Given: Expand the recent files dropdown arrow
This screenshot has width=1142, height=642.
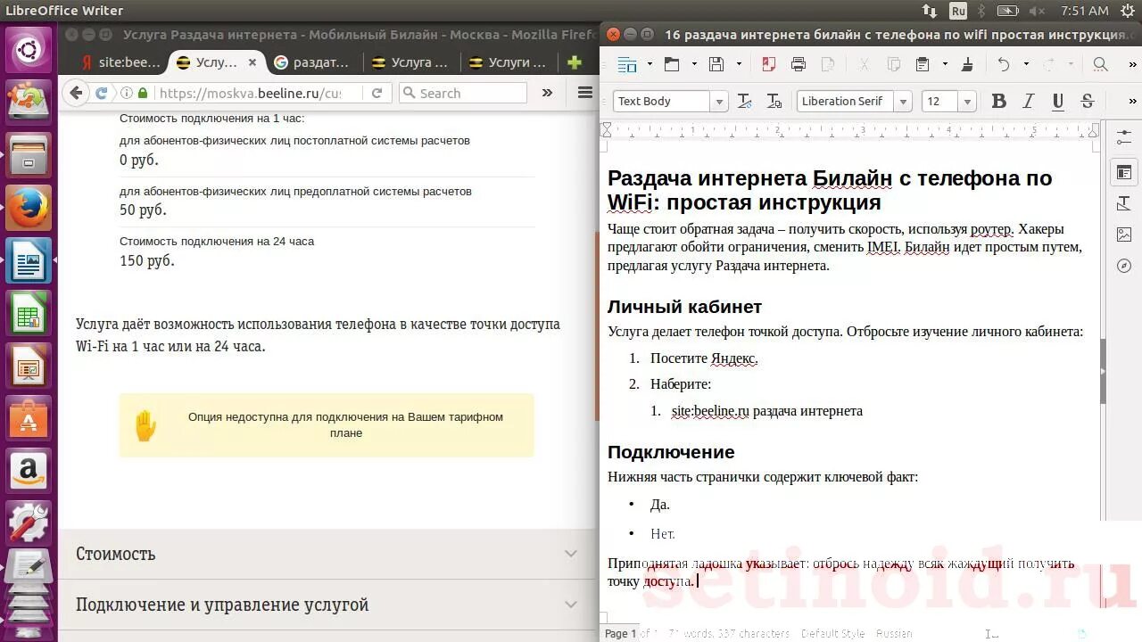Looking at the screenshot, I should (x=693, y=64).
